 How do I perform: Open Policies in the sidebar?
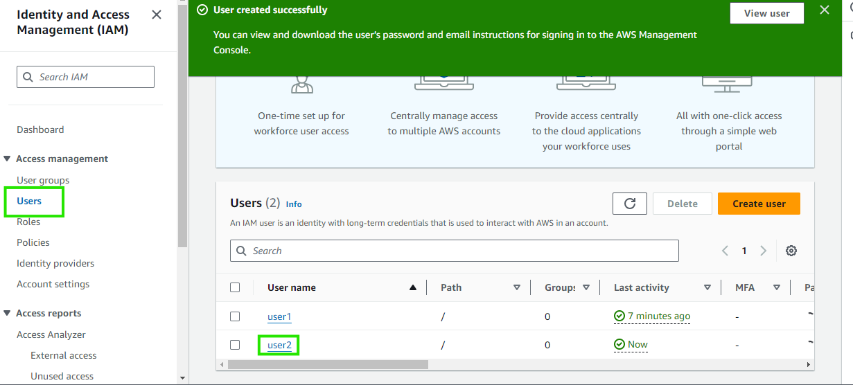pos(33,242)
